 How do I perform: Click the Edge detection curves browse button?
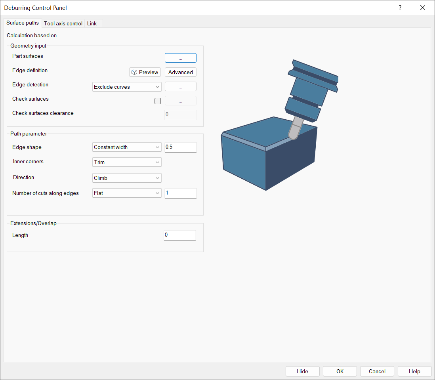(x=181, y=86)
